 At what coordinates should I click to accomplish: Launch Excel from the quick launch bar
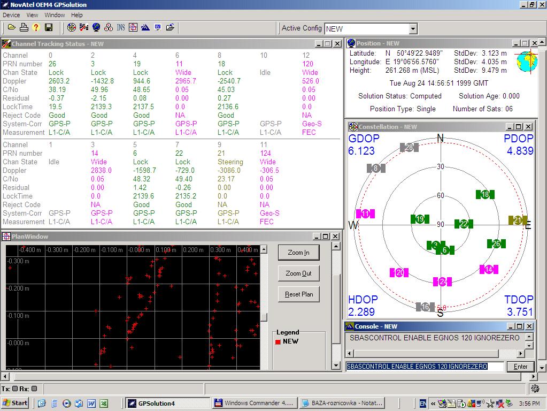pos(104,404)
